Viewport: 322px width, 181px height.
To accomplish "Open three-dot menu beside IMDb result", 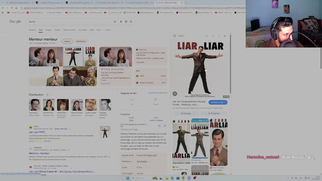I will [x=70, y=129].
